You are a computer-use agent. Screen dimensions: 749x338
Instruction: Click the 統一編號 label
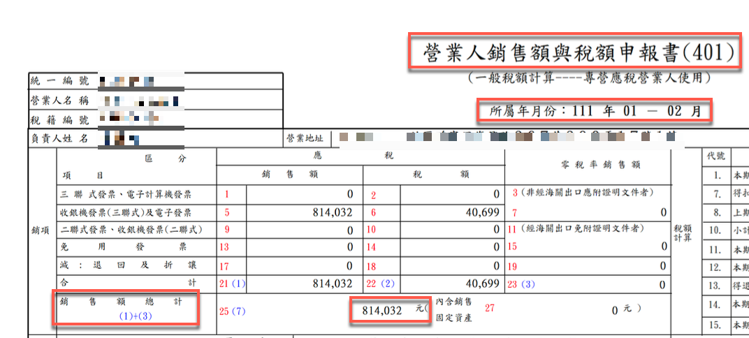[59, 81]
